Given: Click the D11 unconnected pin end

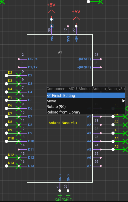Looking at the screenshot, I should [x=19, y=150].
